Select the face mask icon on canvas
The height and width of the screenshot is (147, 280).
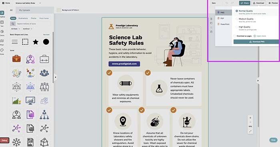tap(126, 83)
